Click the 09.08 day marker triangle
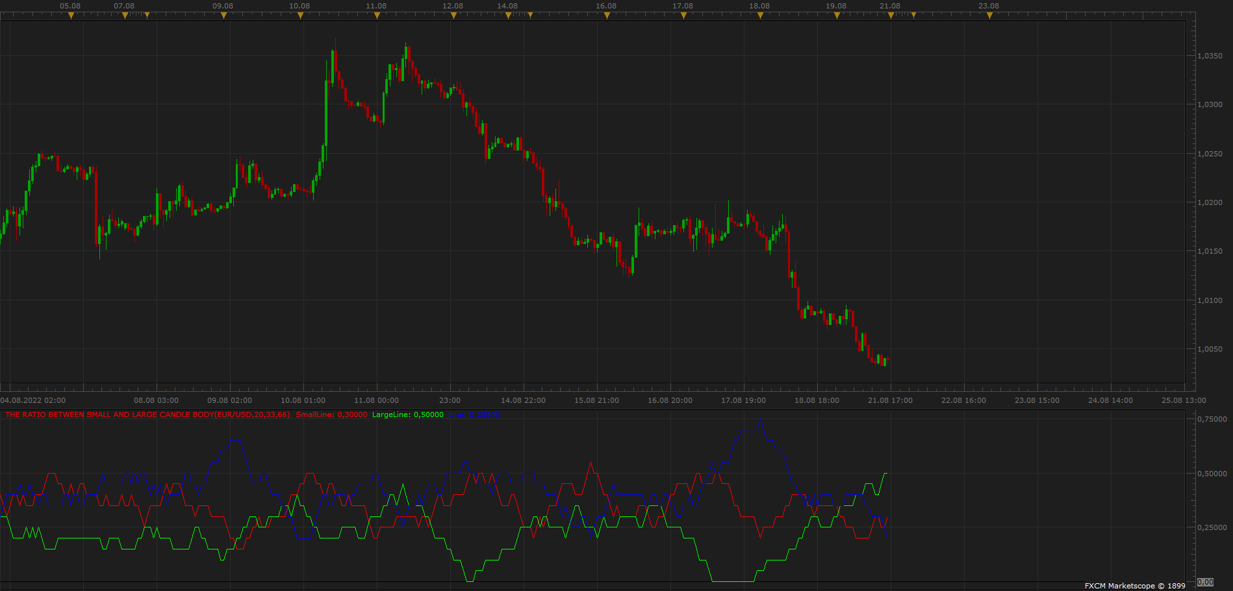The height and width of the screenshot is (591, 1233). (x=223, y=16)
